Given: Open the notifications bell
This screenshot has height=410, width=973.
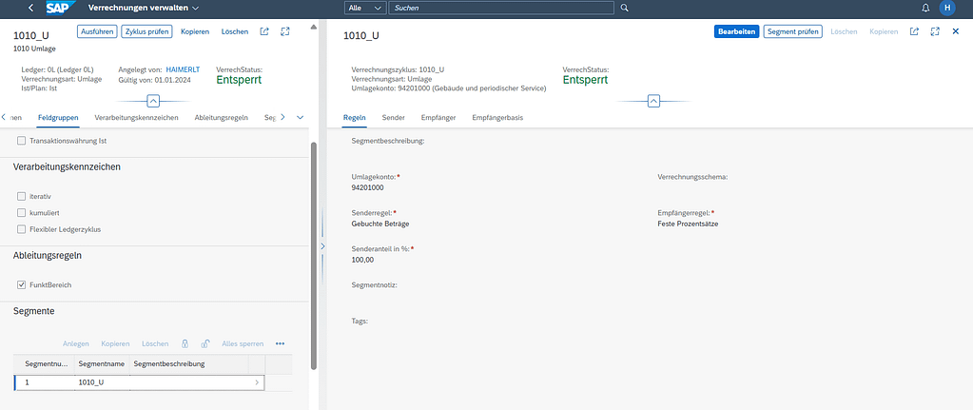Looking at the screenshot, I should (925, 8).
